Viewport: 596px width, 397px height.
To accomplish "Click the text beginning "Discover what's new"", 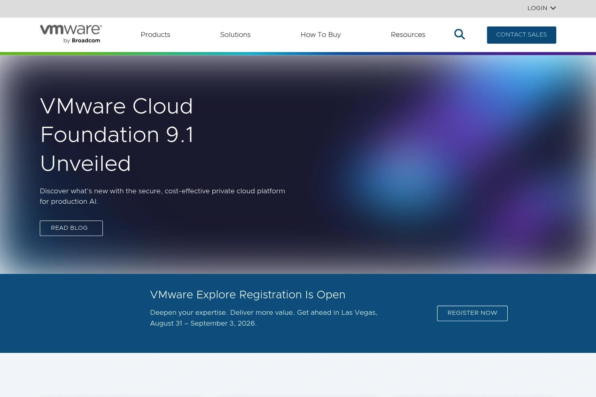I will 163,196.
